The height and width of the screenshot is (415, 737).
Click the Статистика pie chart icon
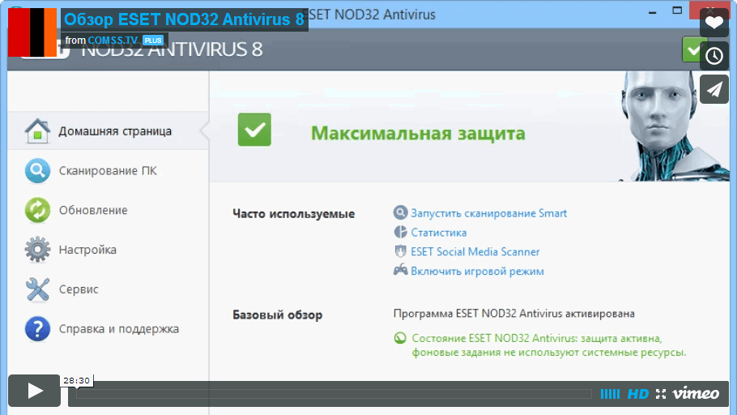coord(400,232)
